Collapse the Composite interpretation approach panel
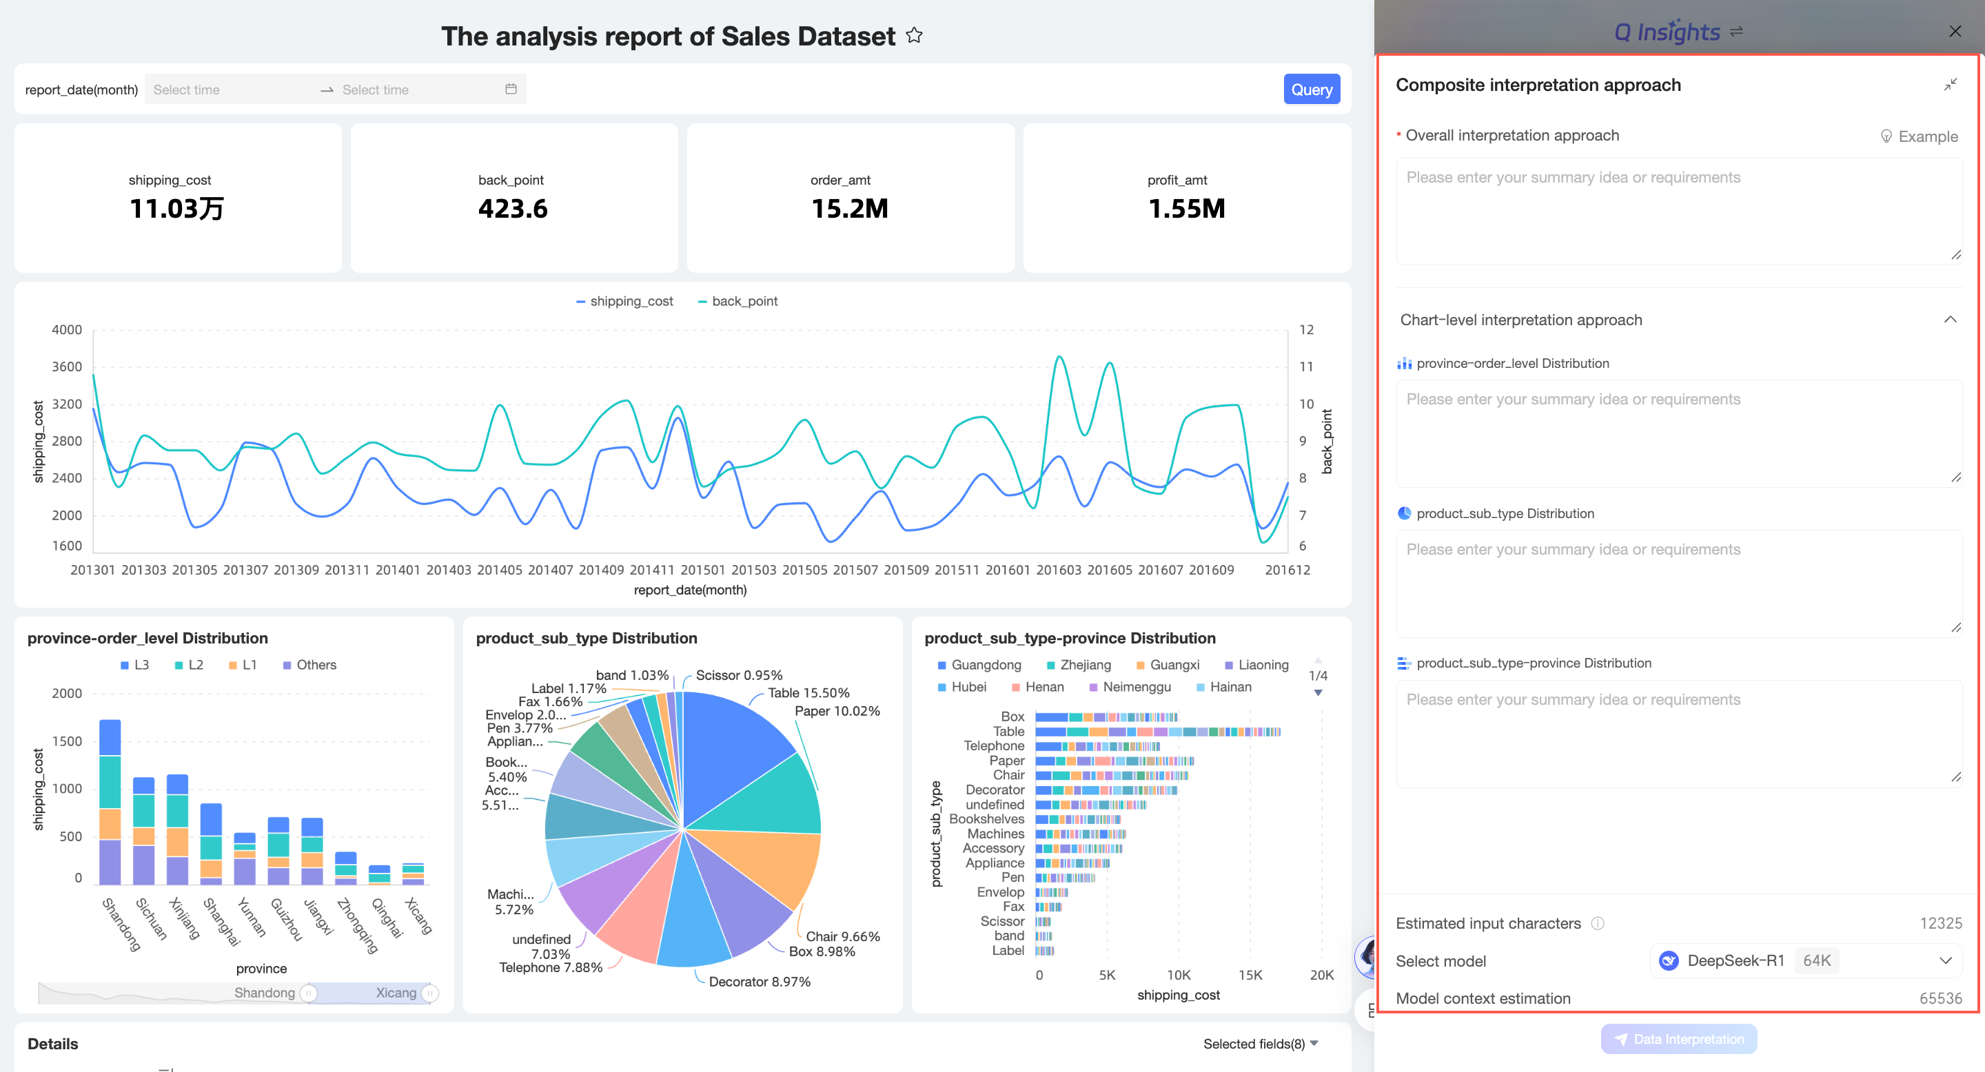This screenshot has width=1985, height=1072. pyautogui.click(x=1950, y=85)
